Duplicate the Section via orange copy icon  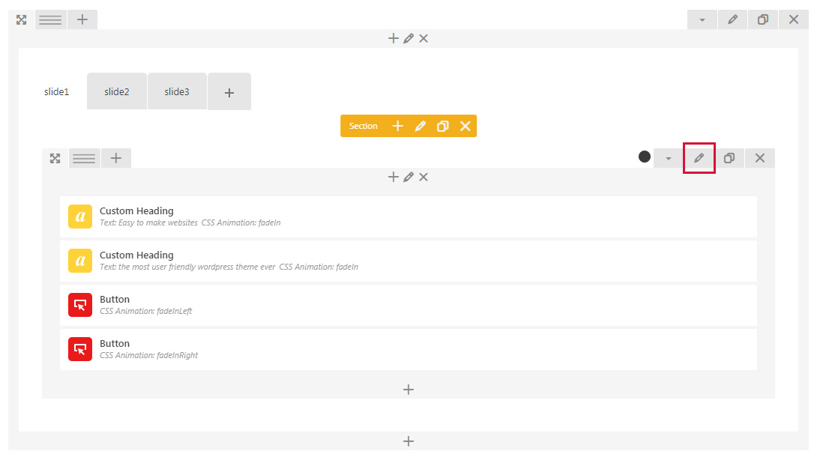click(443, 126)
